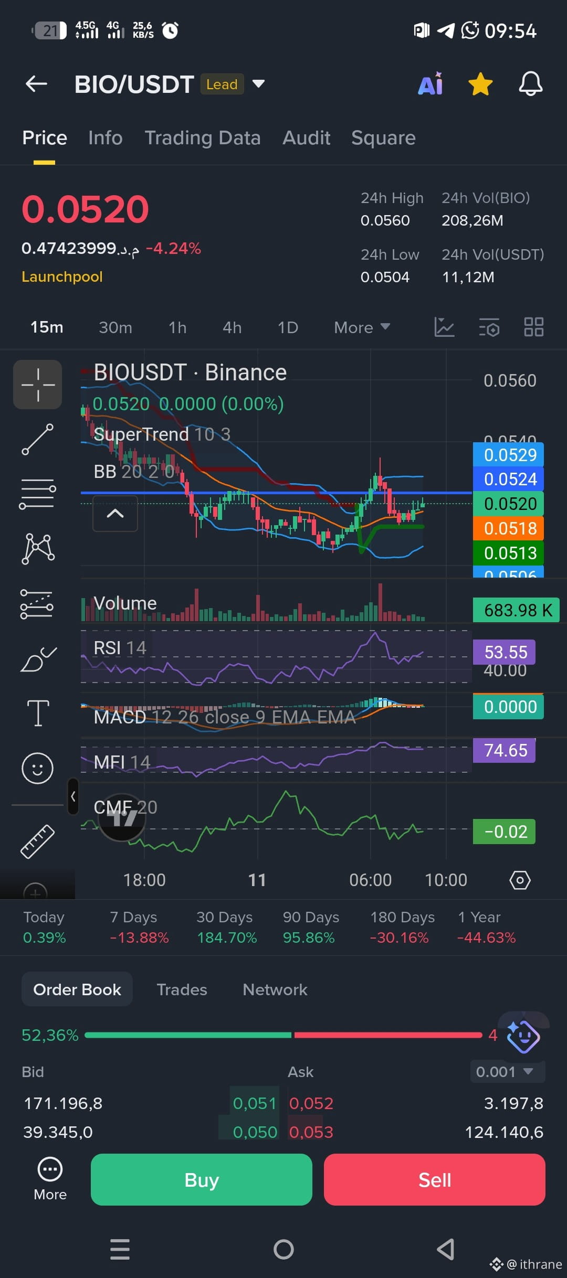Image resolution: width=567 pixels, height=1278 pixels.
Task: Click the CMF 20 indicator label
Action: point(125,807)
